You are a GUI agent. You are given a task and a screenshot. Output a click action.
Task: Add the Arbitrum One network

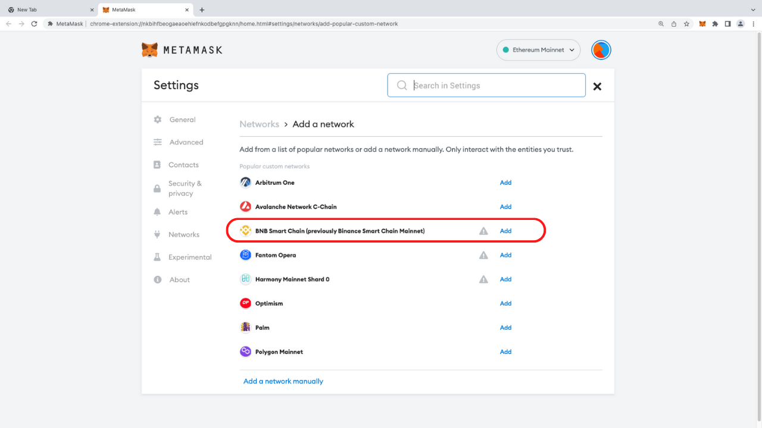coord(505,182)
